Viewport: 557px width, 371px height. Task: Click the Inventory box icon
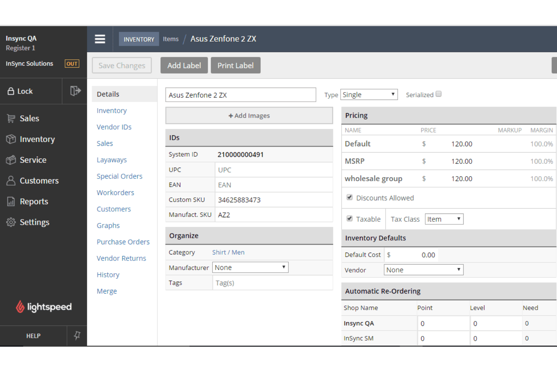pos(11,139)
